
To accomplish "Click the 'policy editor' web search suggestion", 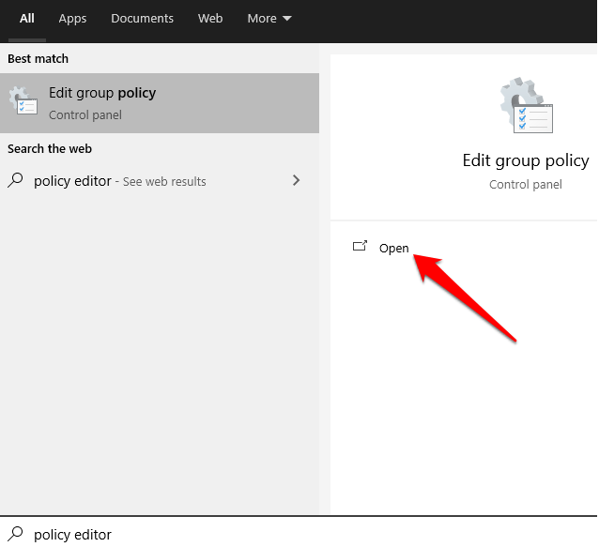I will (72, 181).
